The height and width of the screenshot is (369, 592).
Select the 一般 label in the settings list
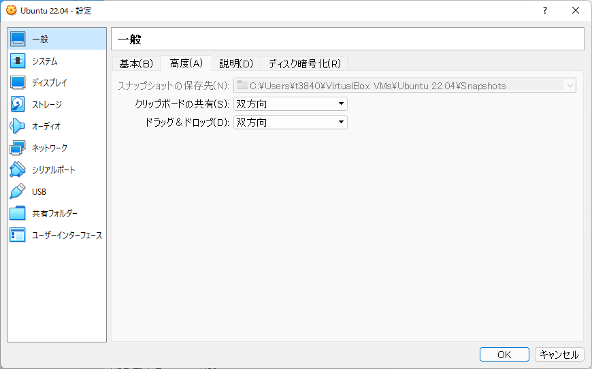(x=40, y=39)
